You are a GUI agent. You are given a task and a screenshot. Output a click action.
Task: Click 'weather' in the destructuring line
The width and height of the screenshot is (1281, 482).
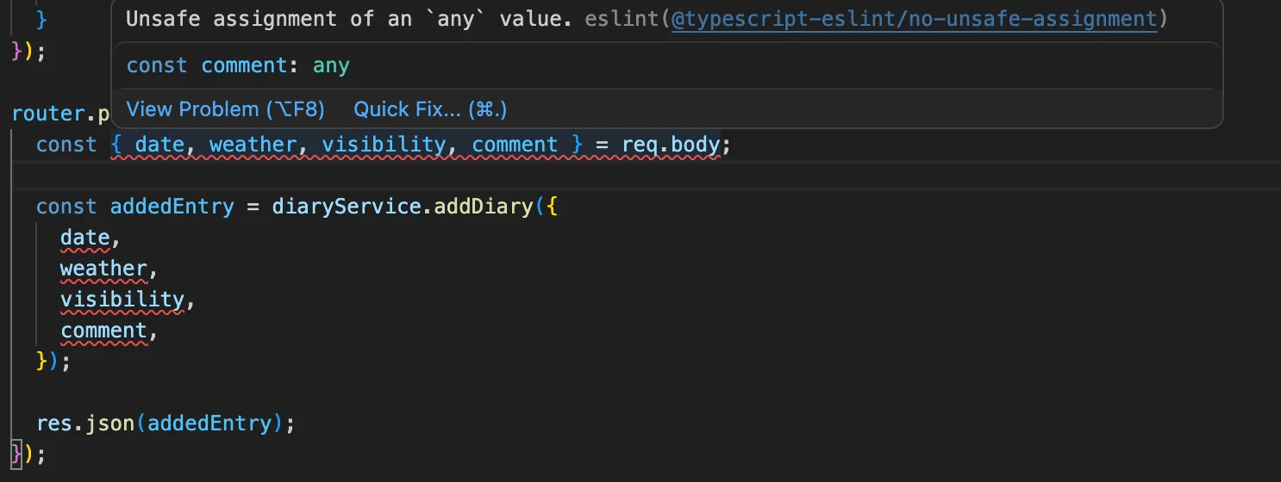[253, 145]
